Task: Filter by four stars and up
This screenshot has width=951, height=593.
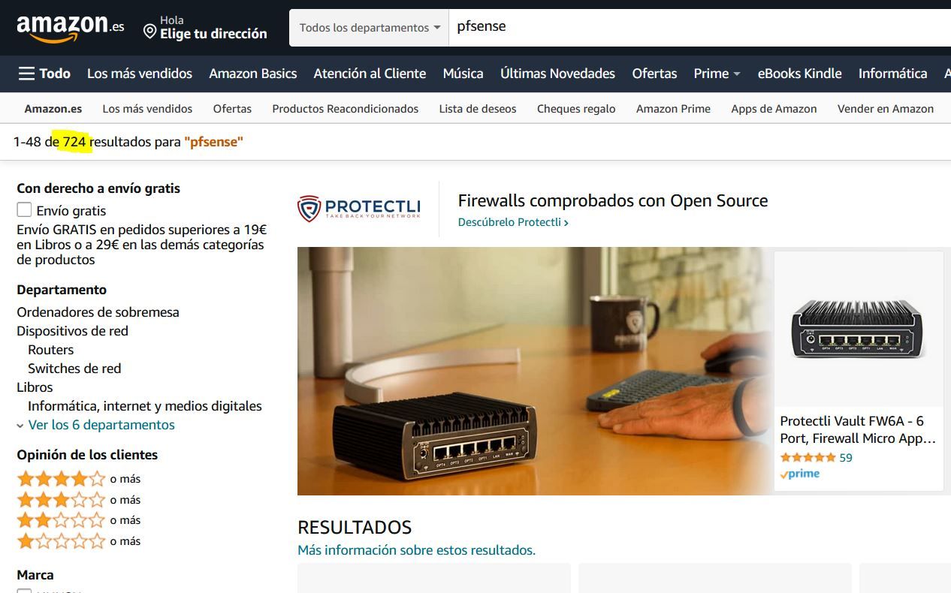Action: [x=62, y=479]
